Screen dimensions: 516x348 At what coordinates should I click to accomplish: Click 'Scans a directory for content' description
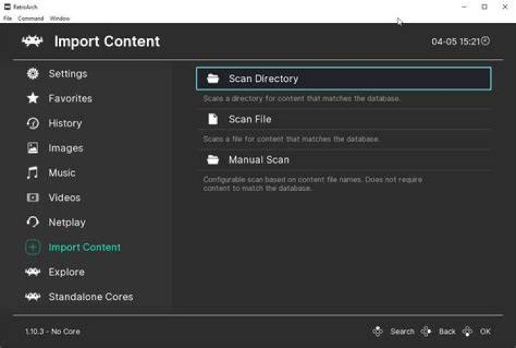coord(302,98)
